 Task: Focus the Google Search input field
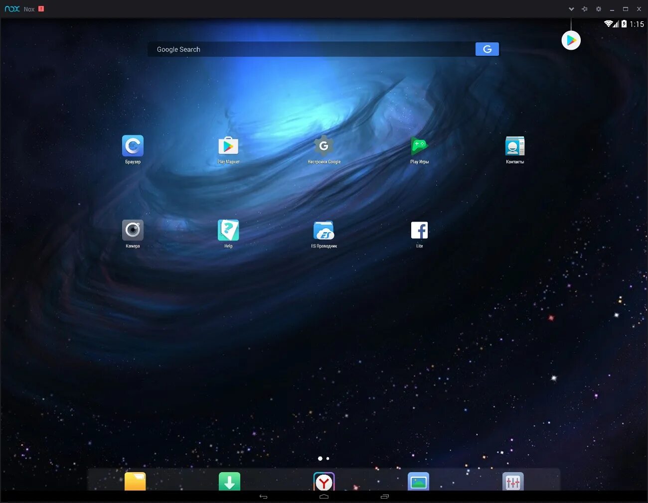312,49
